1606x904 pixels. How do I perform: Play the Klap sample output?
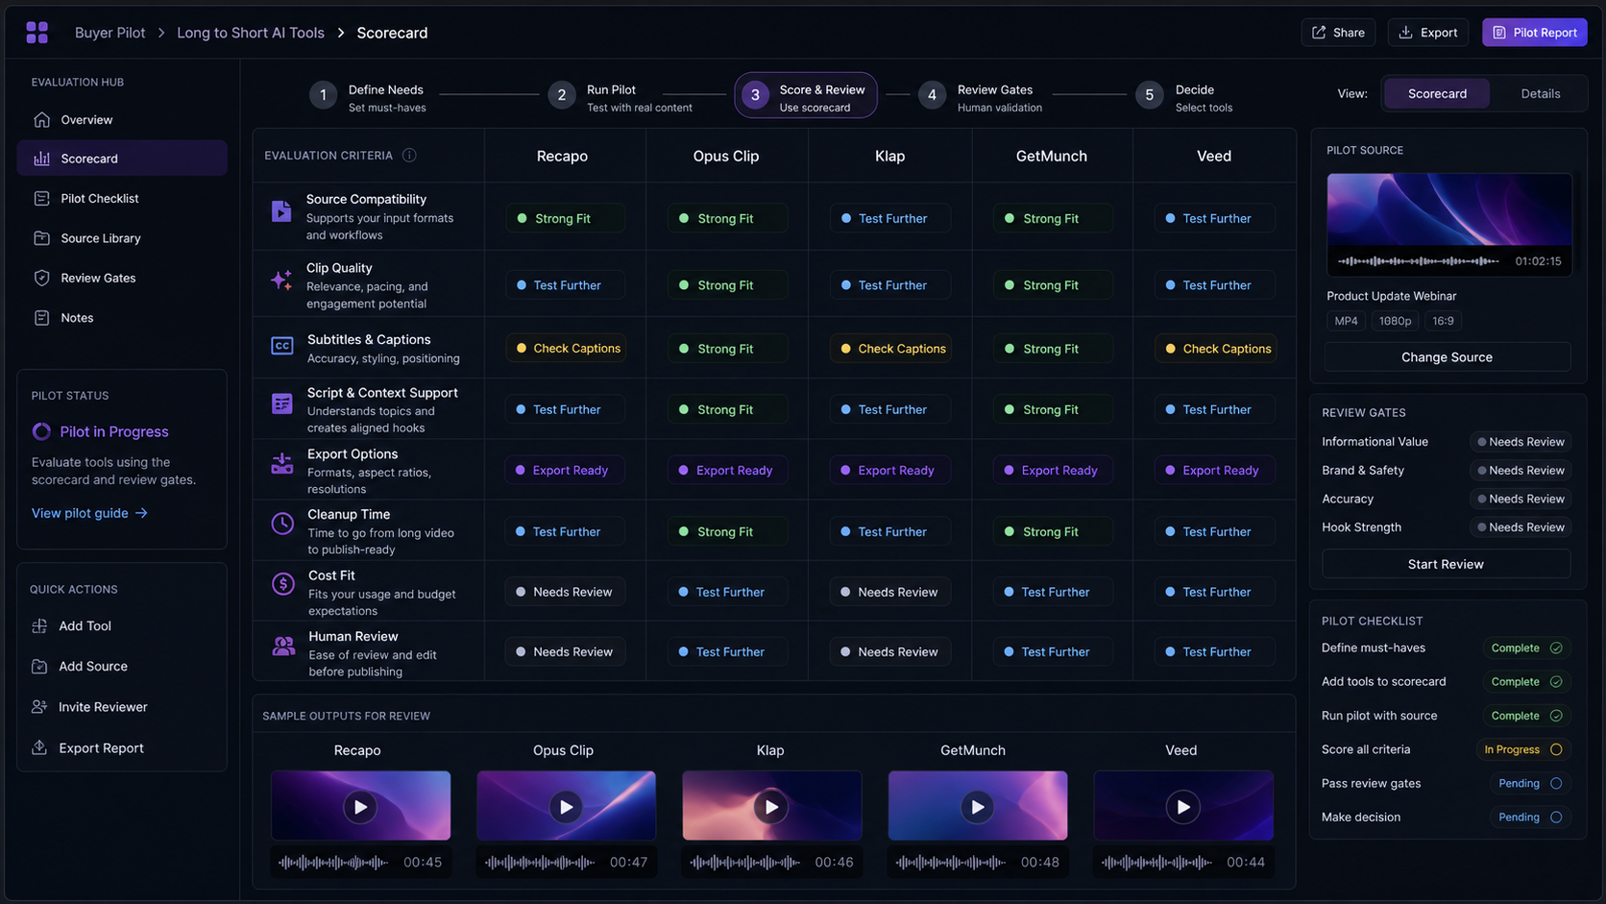click(x=771, y=807)
